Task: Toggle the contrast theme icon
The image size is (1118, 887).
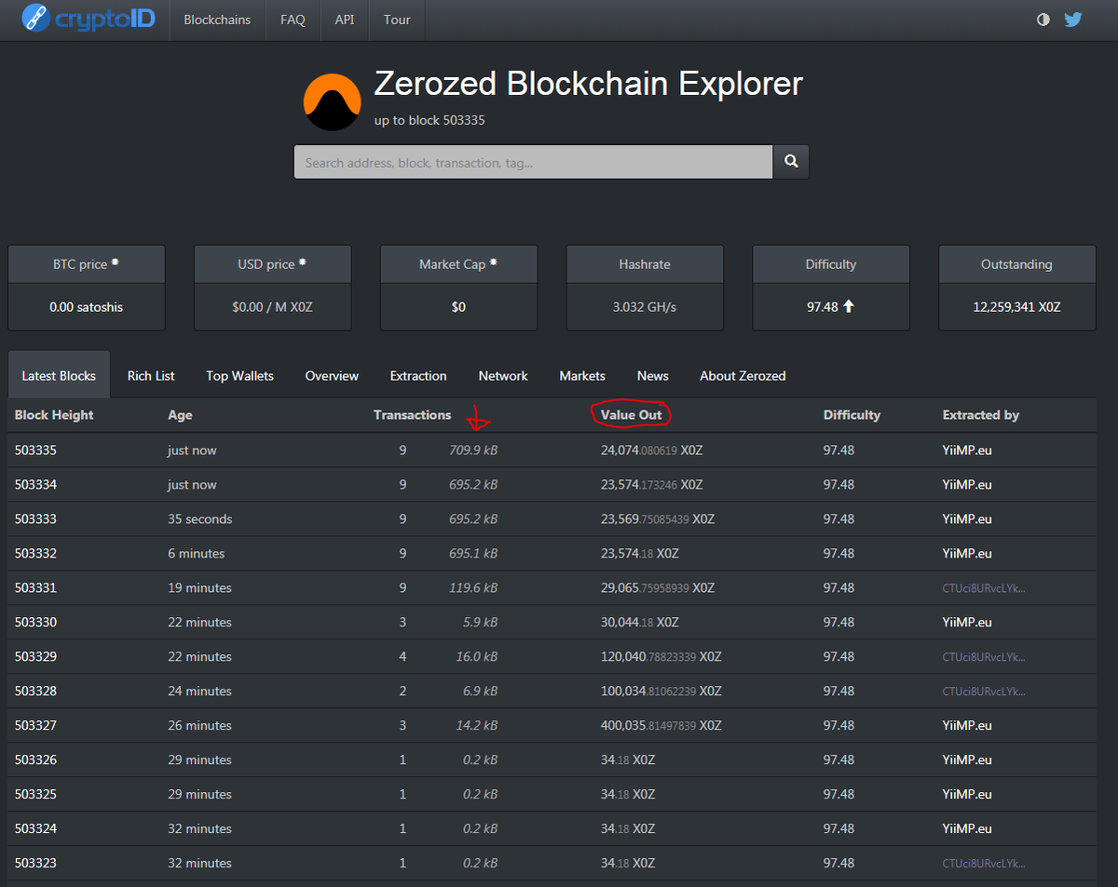Action: 1043,20
